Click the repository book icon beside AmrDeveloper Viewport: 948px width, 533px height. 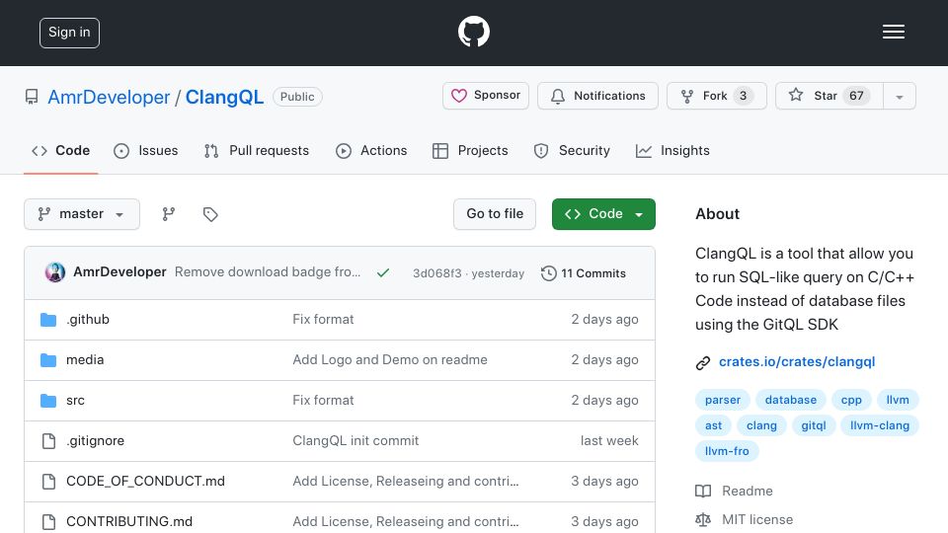click(x=32, y=97)
